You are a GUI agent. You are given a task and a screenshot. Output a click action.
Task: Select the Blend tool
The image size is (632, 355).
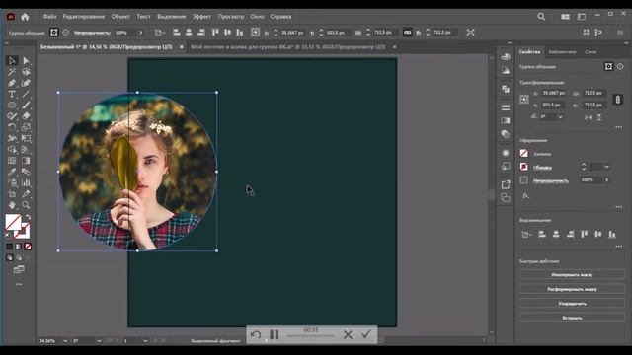[26, 172]
